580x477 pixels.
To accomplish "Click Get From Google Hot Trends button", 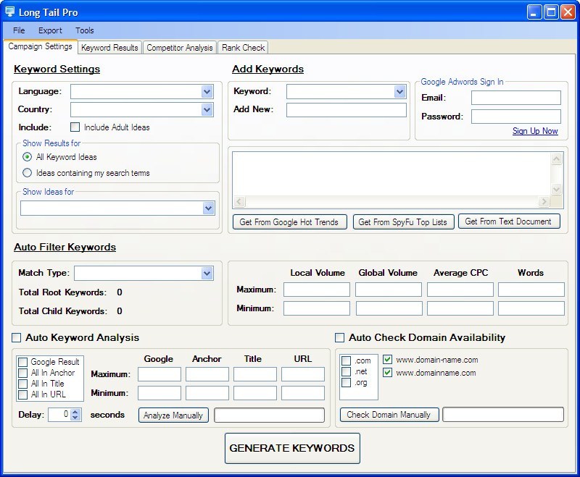I will 289,222.
